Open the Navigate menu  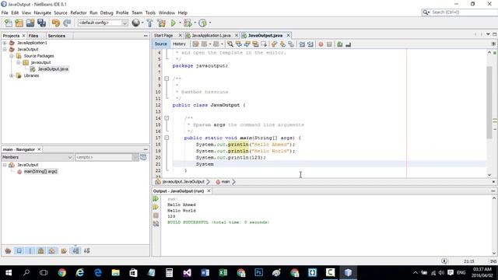43,12
